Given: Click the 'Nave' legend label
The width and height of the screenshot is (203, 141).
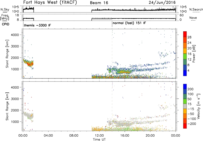Looking at the screenshot, I should point(193,18).
